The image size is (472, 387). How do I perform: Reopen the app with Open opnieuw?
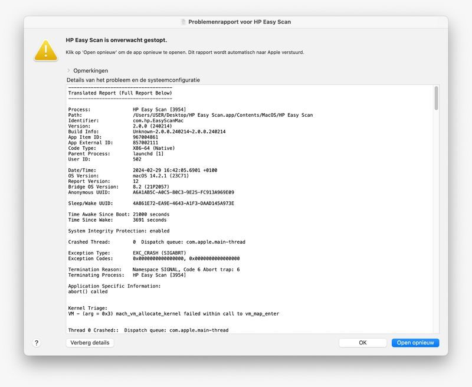click(x=415, y=343)
